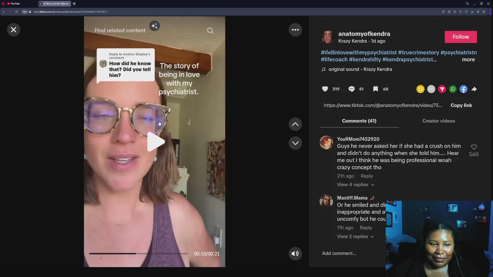Share video to Facebook
The image size is (493, 277).
463,89
